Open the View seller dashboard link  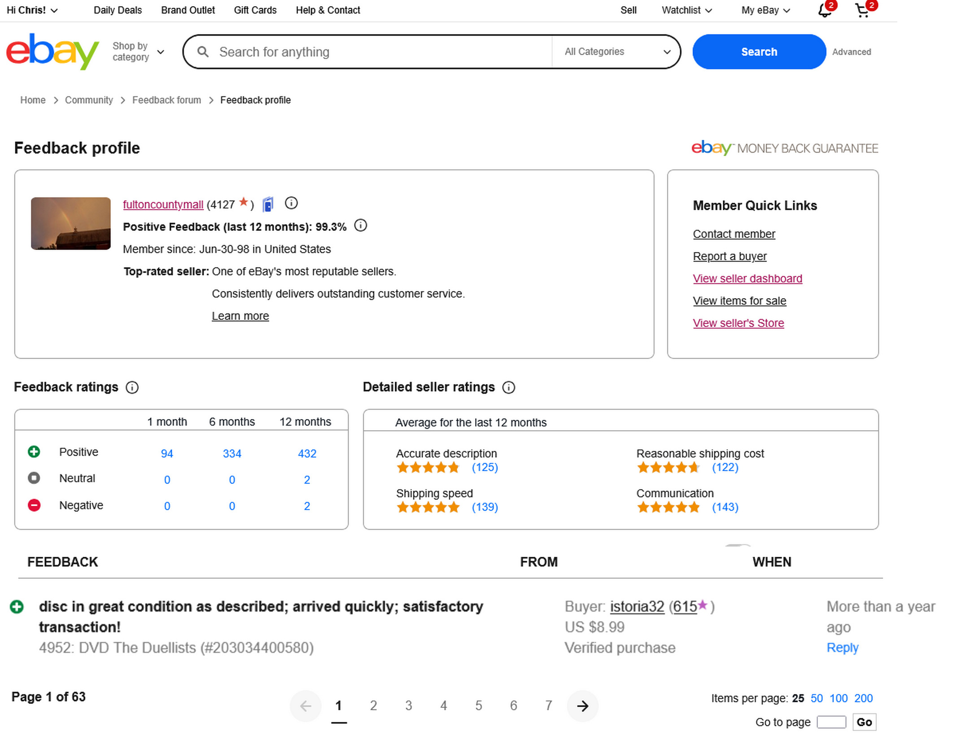pyautogui.click(x=747, y=278)
